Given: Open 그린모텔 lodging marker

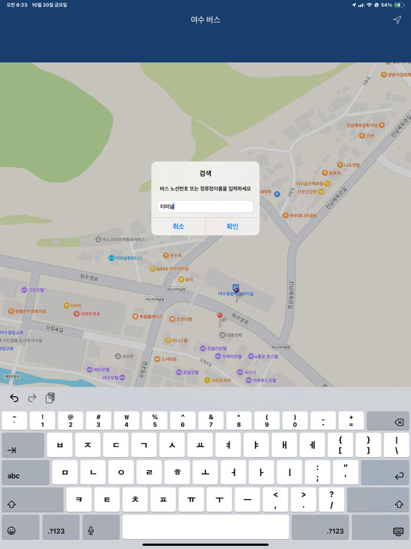Looking at the screenshot, I should click(32, 290).
